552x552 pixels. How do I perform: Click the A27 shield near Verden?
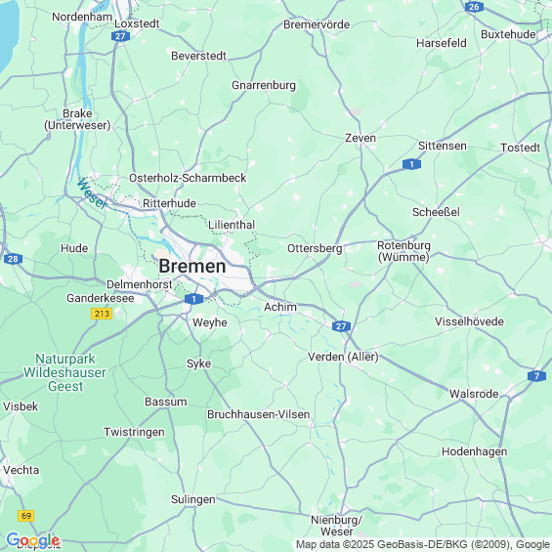click(341, 326)
